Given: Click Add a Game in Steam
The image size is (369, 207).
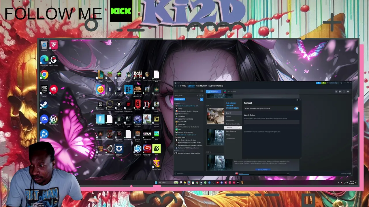Looking at the screenshot, I should tap(179, 174).
